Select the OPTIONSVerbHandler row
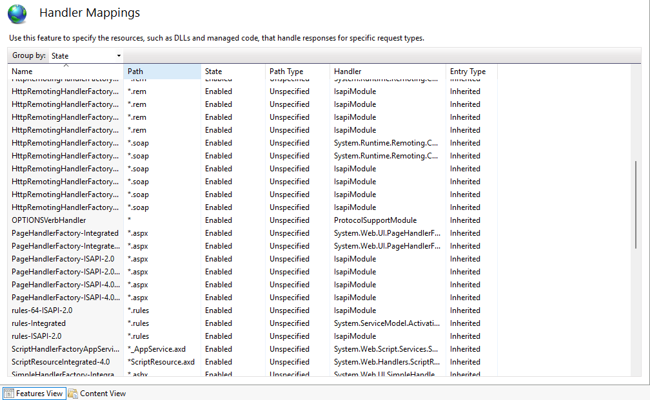Viewport: 650px width, 400px height. [x=253, y=220]
